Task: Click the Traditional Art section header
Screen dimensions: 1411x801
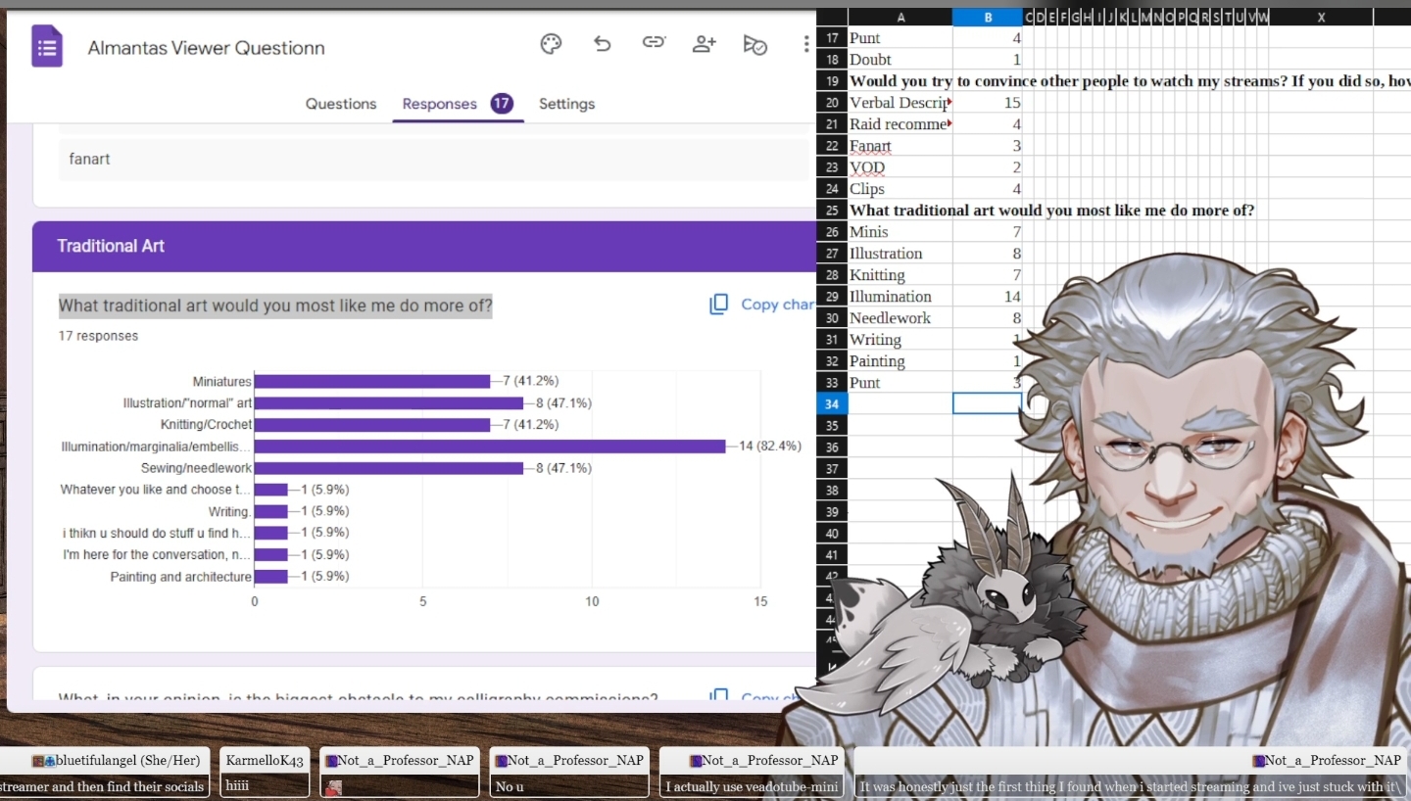Action: [x=424, y=246]
